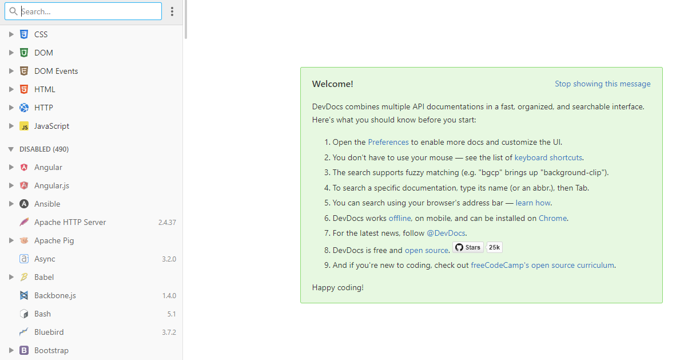Click the sidebar vertical scrollbar
Viewport: 692px width, 360px height.
(x=185, y=19)
